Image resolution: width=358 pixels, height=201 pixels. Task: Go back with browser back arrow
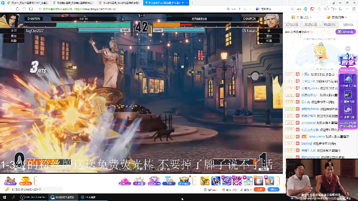click(x=4, y=9)
